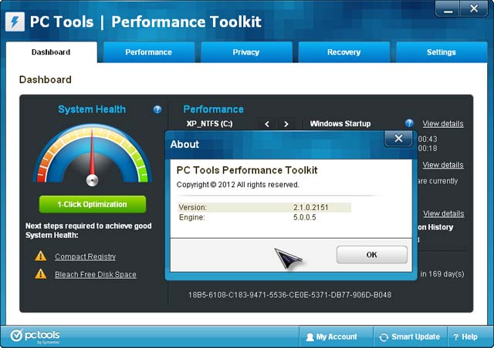This screenshot has width=494, height=348.
Task: Go to previous drive with left arrow
Action: pos(267,124)
